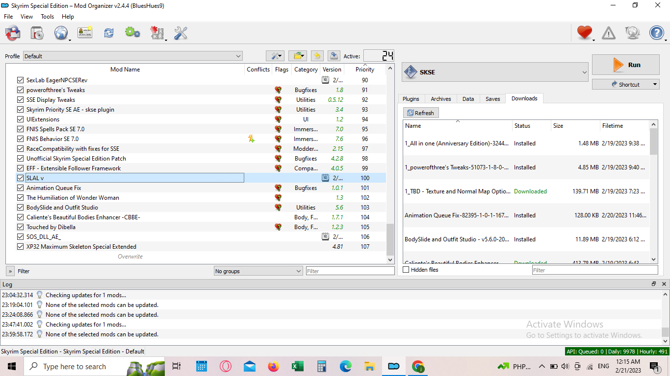670x376 pixels.
Task: Open the instance manager toolbar icon
Action: tap(13, 33)
